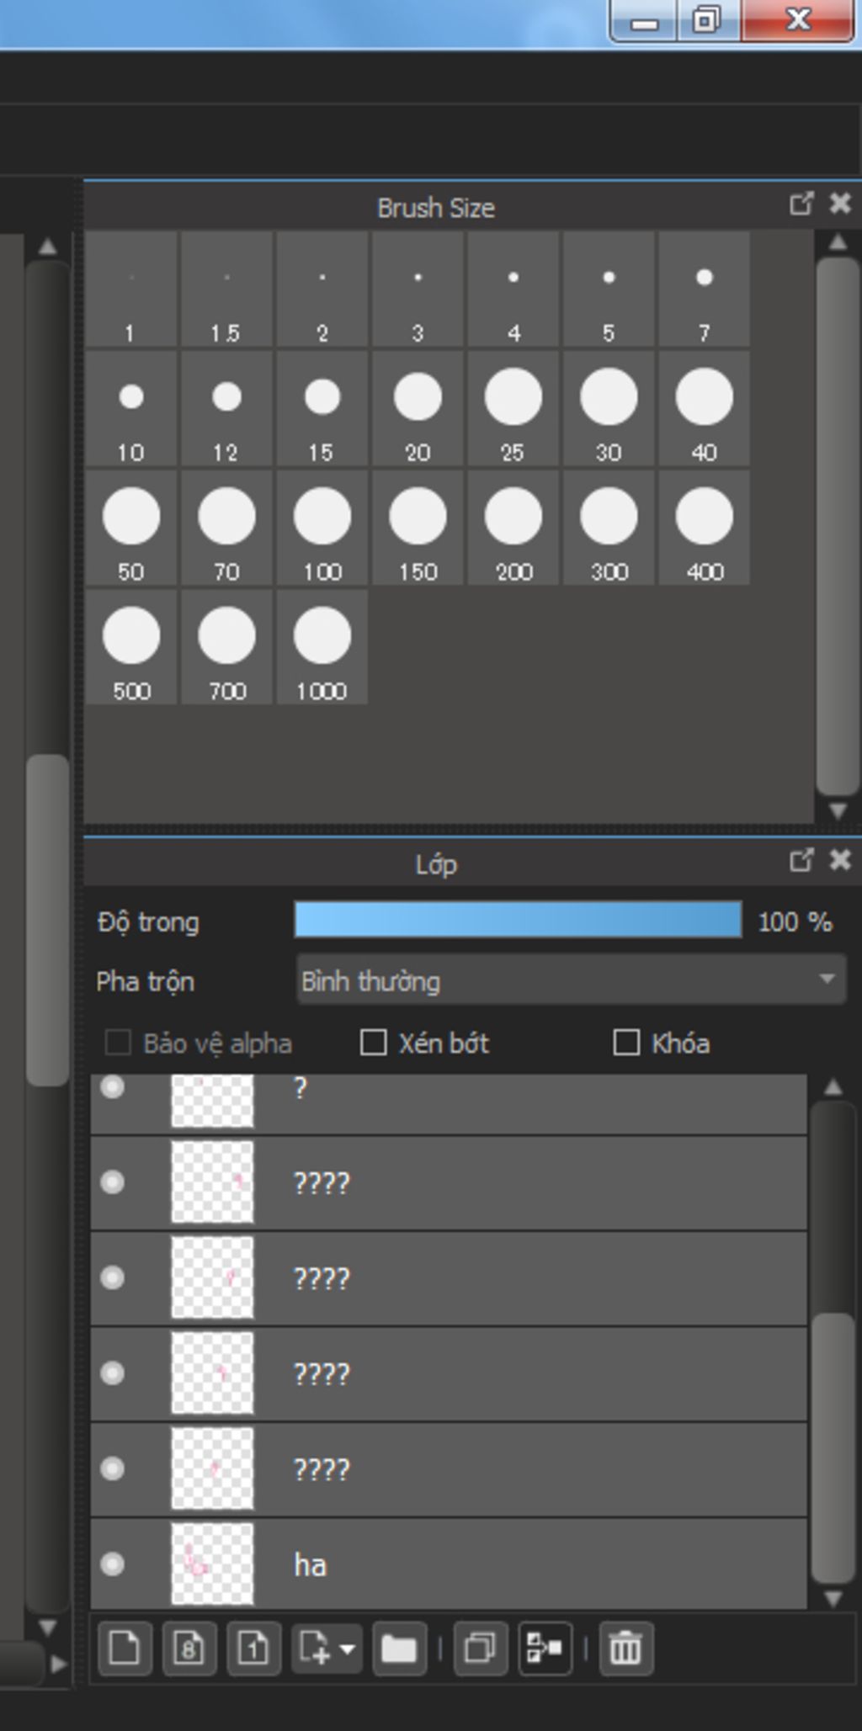
Task: Choose the 1000 brush size preset
Action: pos(322,647)
